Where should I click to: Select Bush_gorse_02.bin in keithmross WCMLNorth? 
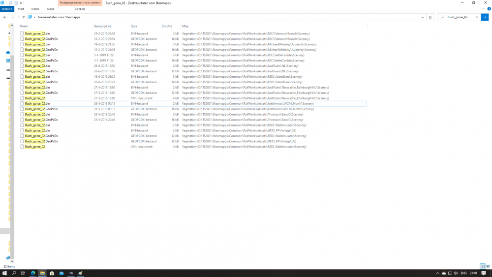click(37, 104)
